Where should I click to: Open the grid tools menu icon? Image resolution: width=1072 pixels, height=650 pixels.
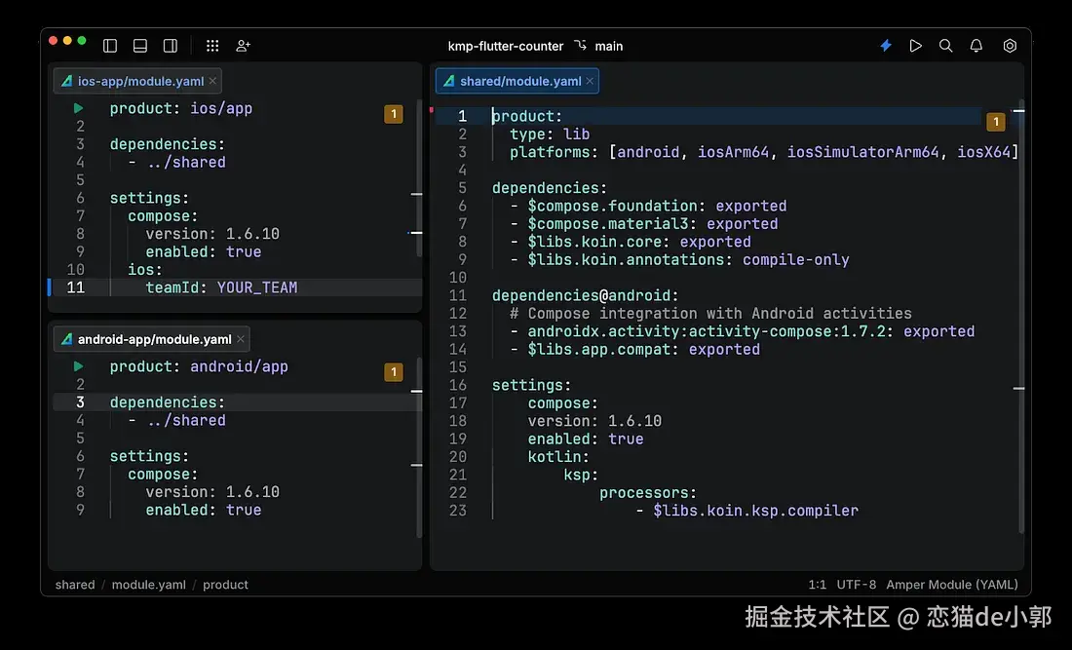[212, 46]
